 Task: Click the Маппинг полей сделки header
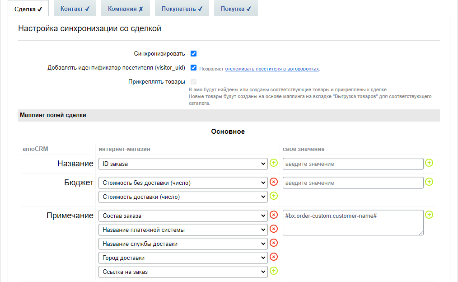pos(229,115)
